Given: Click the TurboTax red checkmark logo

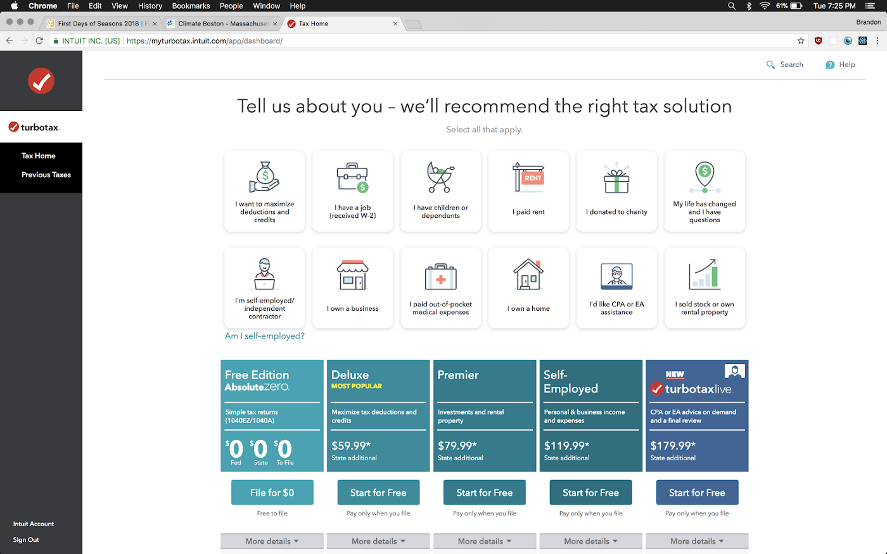Looking at the screenshot, I should click(x=41, y=81).
